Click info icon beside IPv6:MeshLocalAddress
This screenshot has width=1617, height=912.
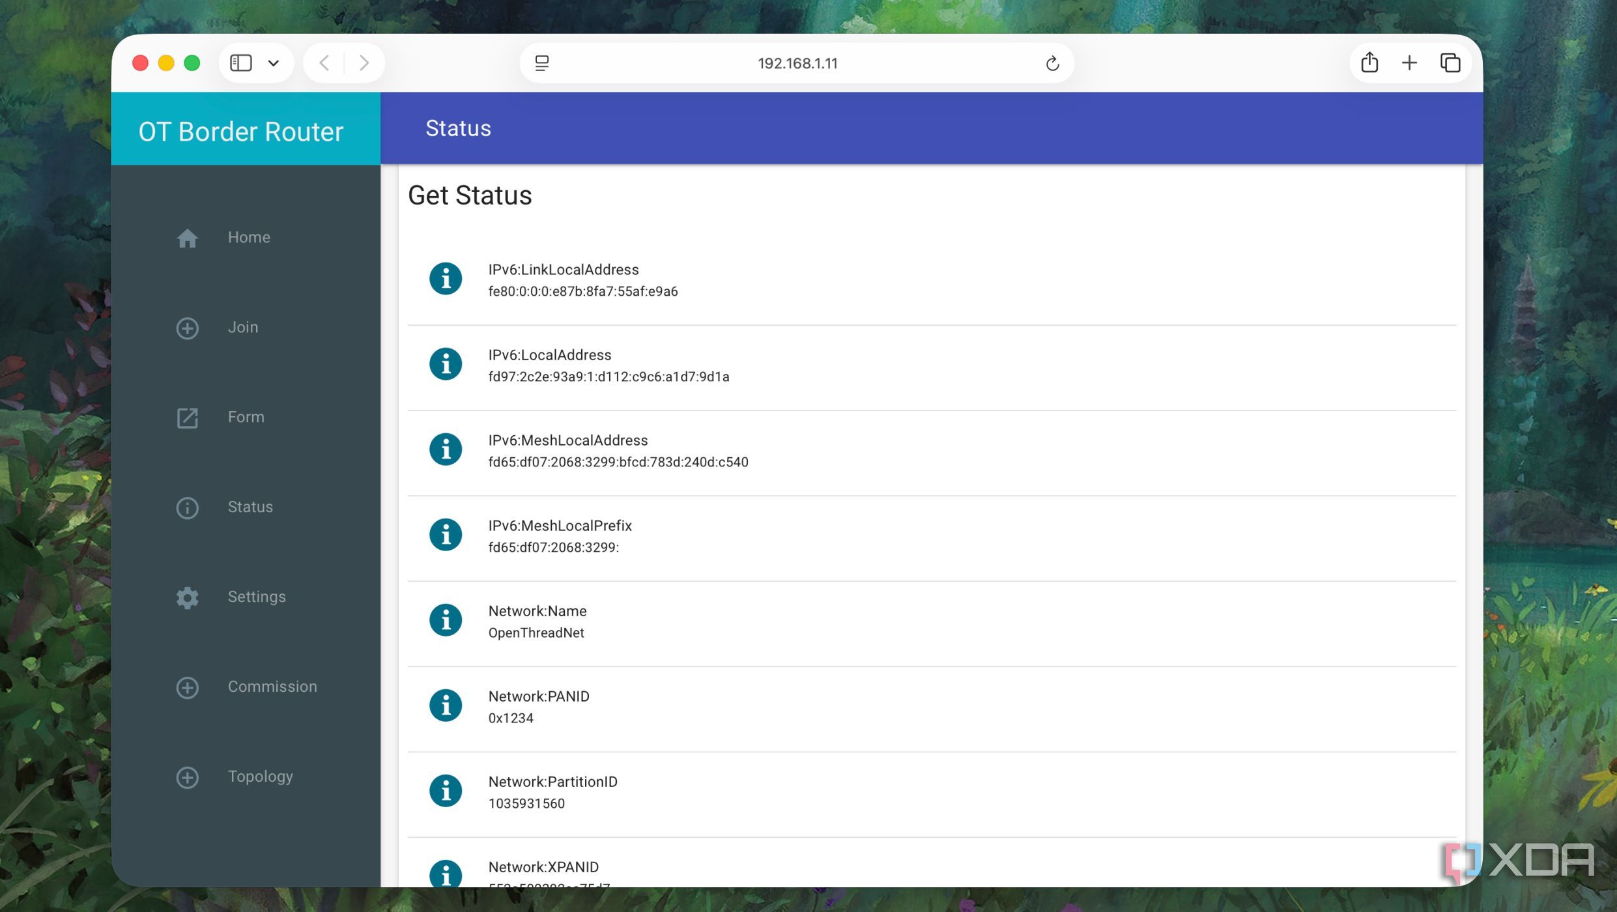446,449
